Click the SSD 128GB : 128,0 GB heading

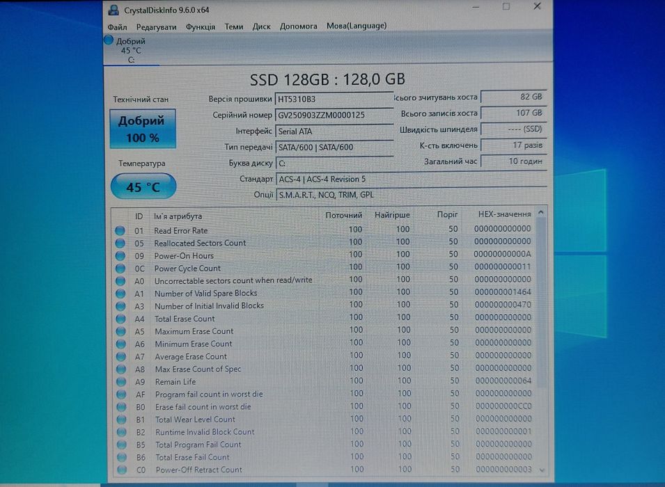pyautogui.click(x=327, y=79)
